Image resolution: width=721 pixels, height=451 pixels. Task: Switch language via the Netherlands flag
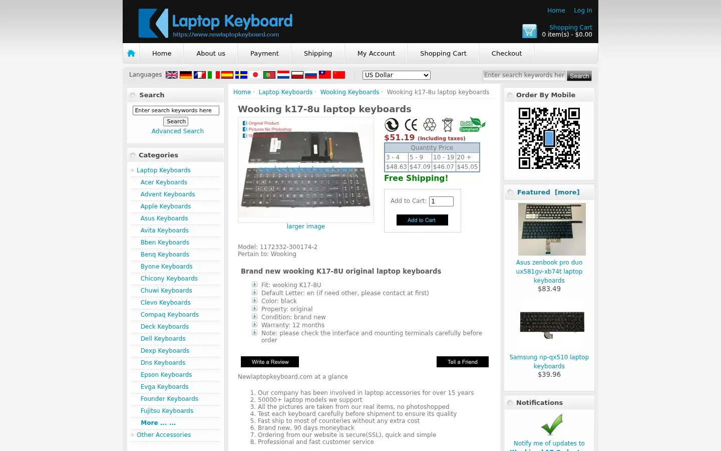283,75
